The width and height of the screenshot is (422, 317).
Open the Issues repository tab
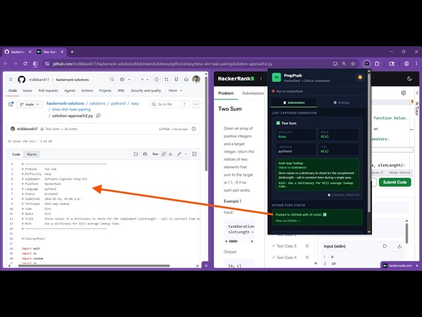point(28,90)
